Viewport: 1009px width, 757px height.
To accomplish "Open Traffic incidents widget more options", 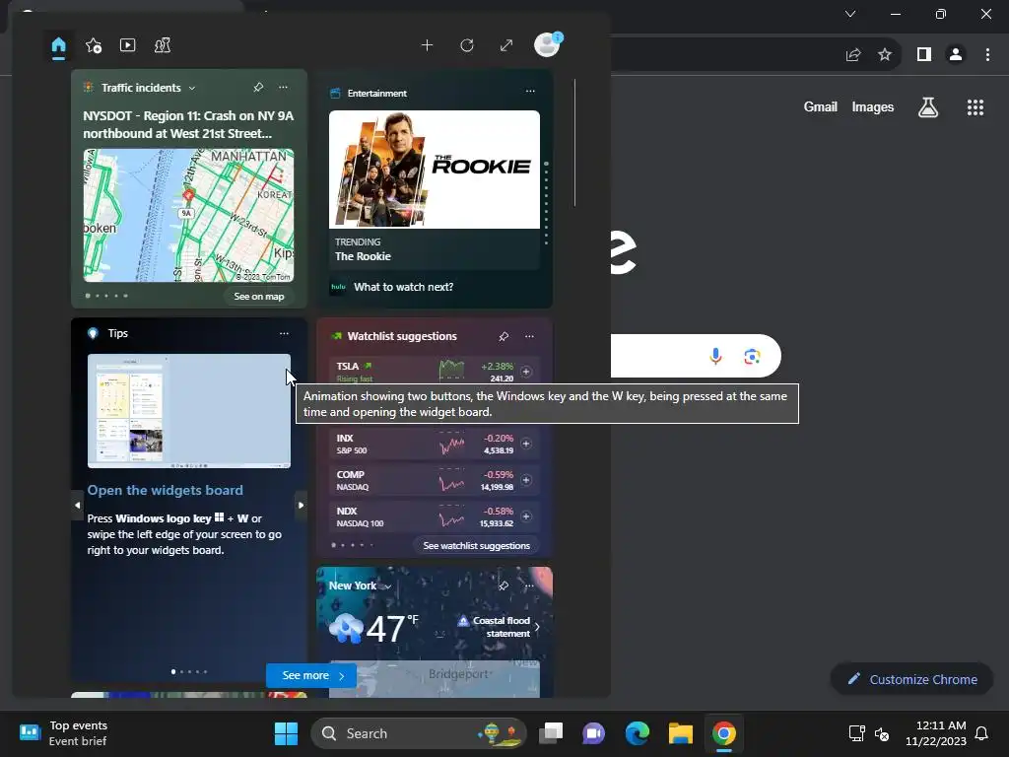I will [x=283, y=87].
